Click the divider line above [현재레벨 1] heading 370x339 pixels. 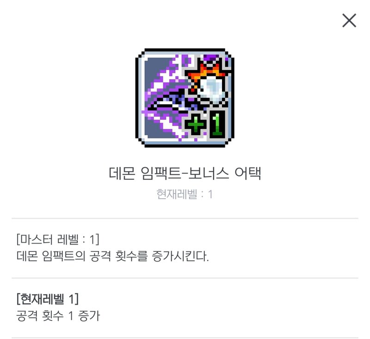tap(185, 278)
